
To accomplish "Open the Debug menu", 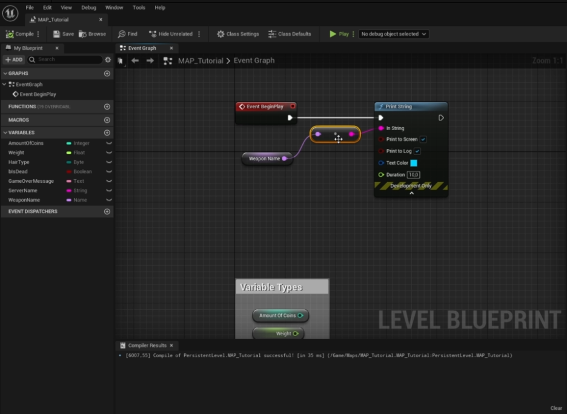I will pos(88,8).
